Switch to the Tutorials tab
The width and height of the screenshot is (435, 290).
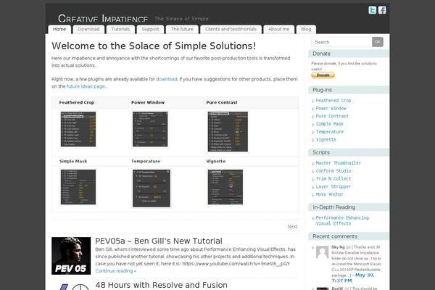[120, 29]
